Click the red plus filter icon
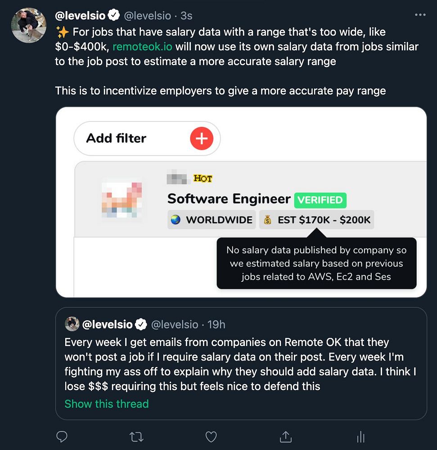 [x=201, y=138]
